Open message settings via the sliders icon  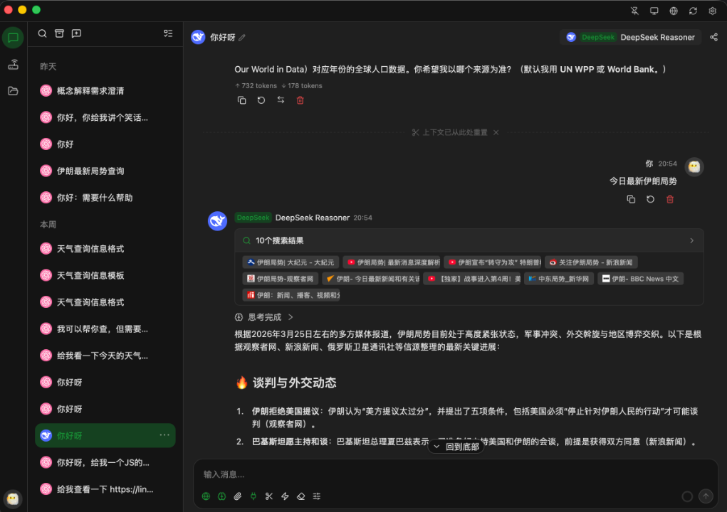[317, 496]
